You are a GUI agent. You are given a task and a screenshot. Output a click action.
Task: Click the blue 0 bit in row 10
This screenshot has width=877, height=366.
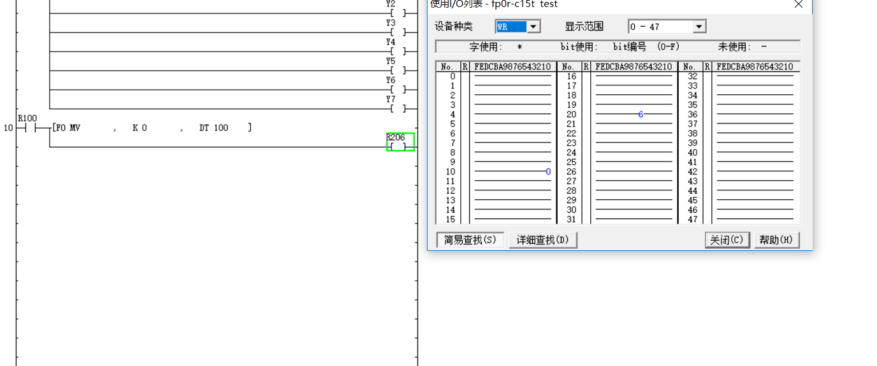tap(548, 172)
